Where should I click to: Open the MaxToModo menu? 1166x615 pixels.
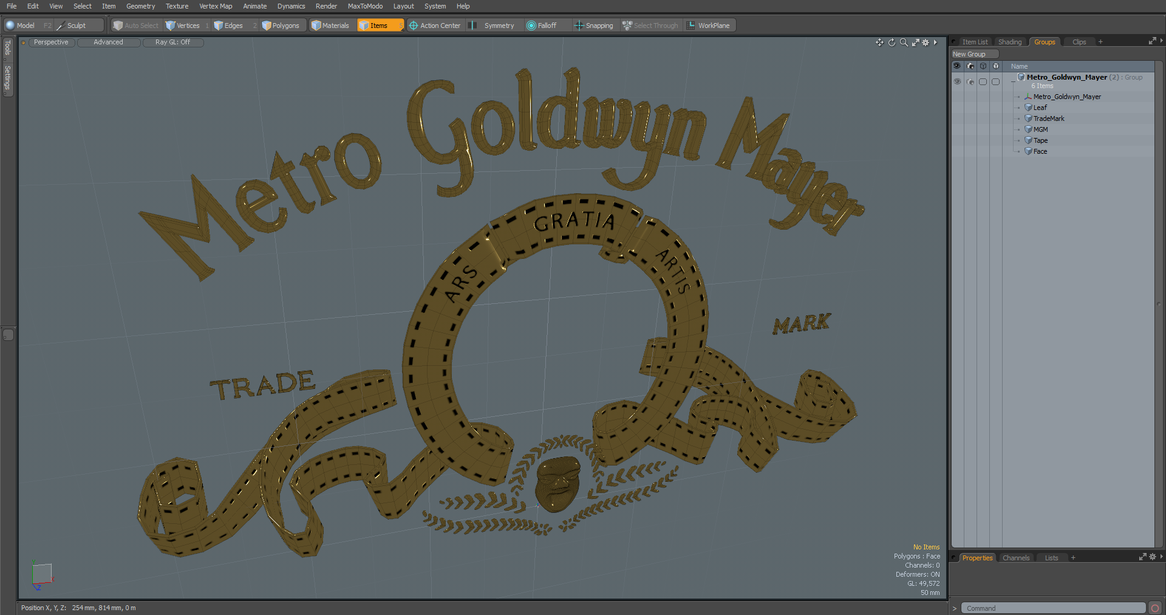(x=365, y=6)
